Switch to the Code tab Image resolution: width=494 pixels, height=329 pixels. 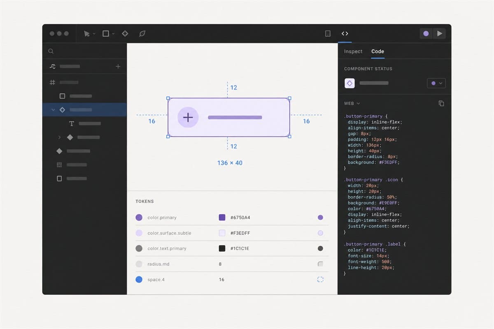click(377, 51)
